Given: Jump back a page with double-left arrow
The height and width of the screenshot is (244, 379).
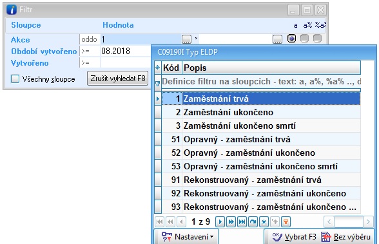Looking at the screenshot, I should (x=170, y=222).
